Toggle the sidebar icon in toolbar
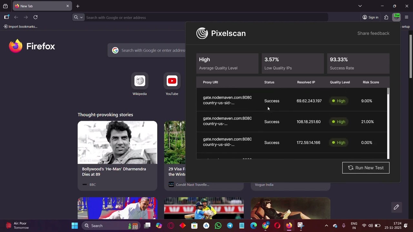 pos(6,17)
